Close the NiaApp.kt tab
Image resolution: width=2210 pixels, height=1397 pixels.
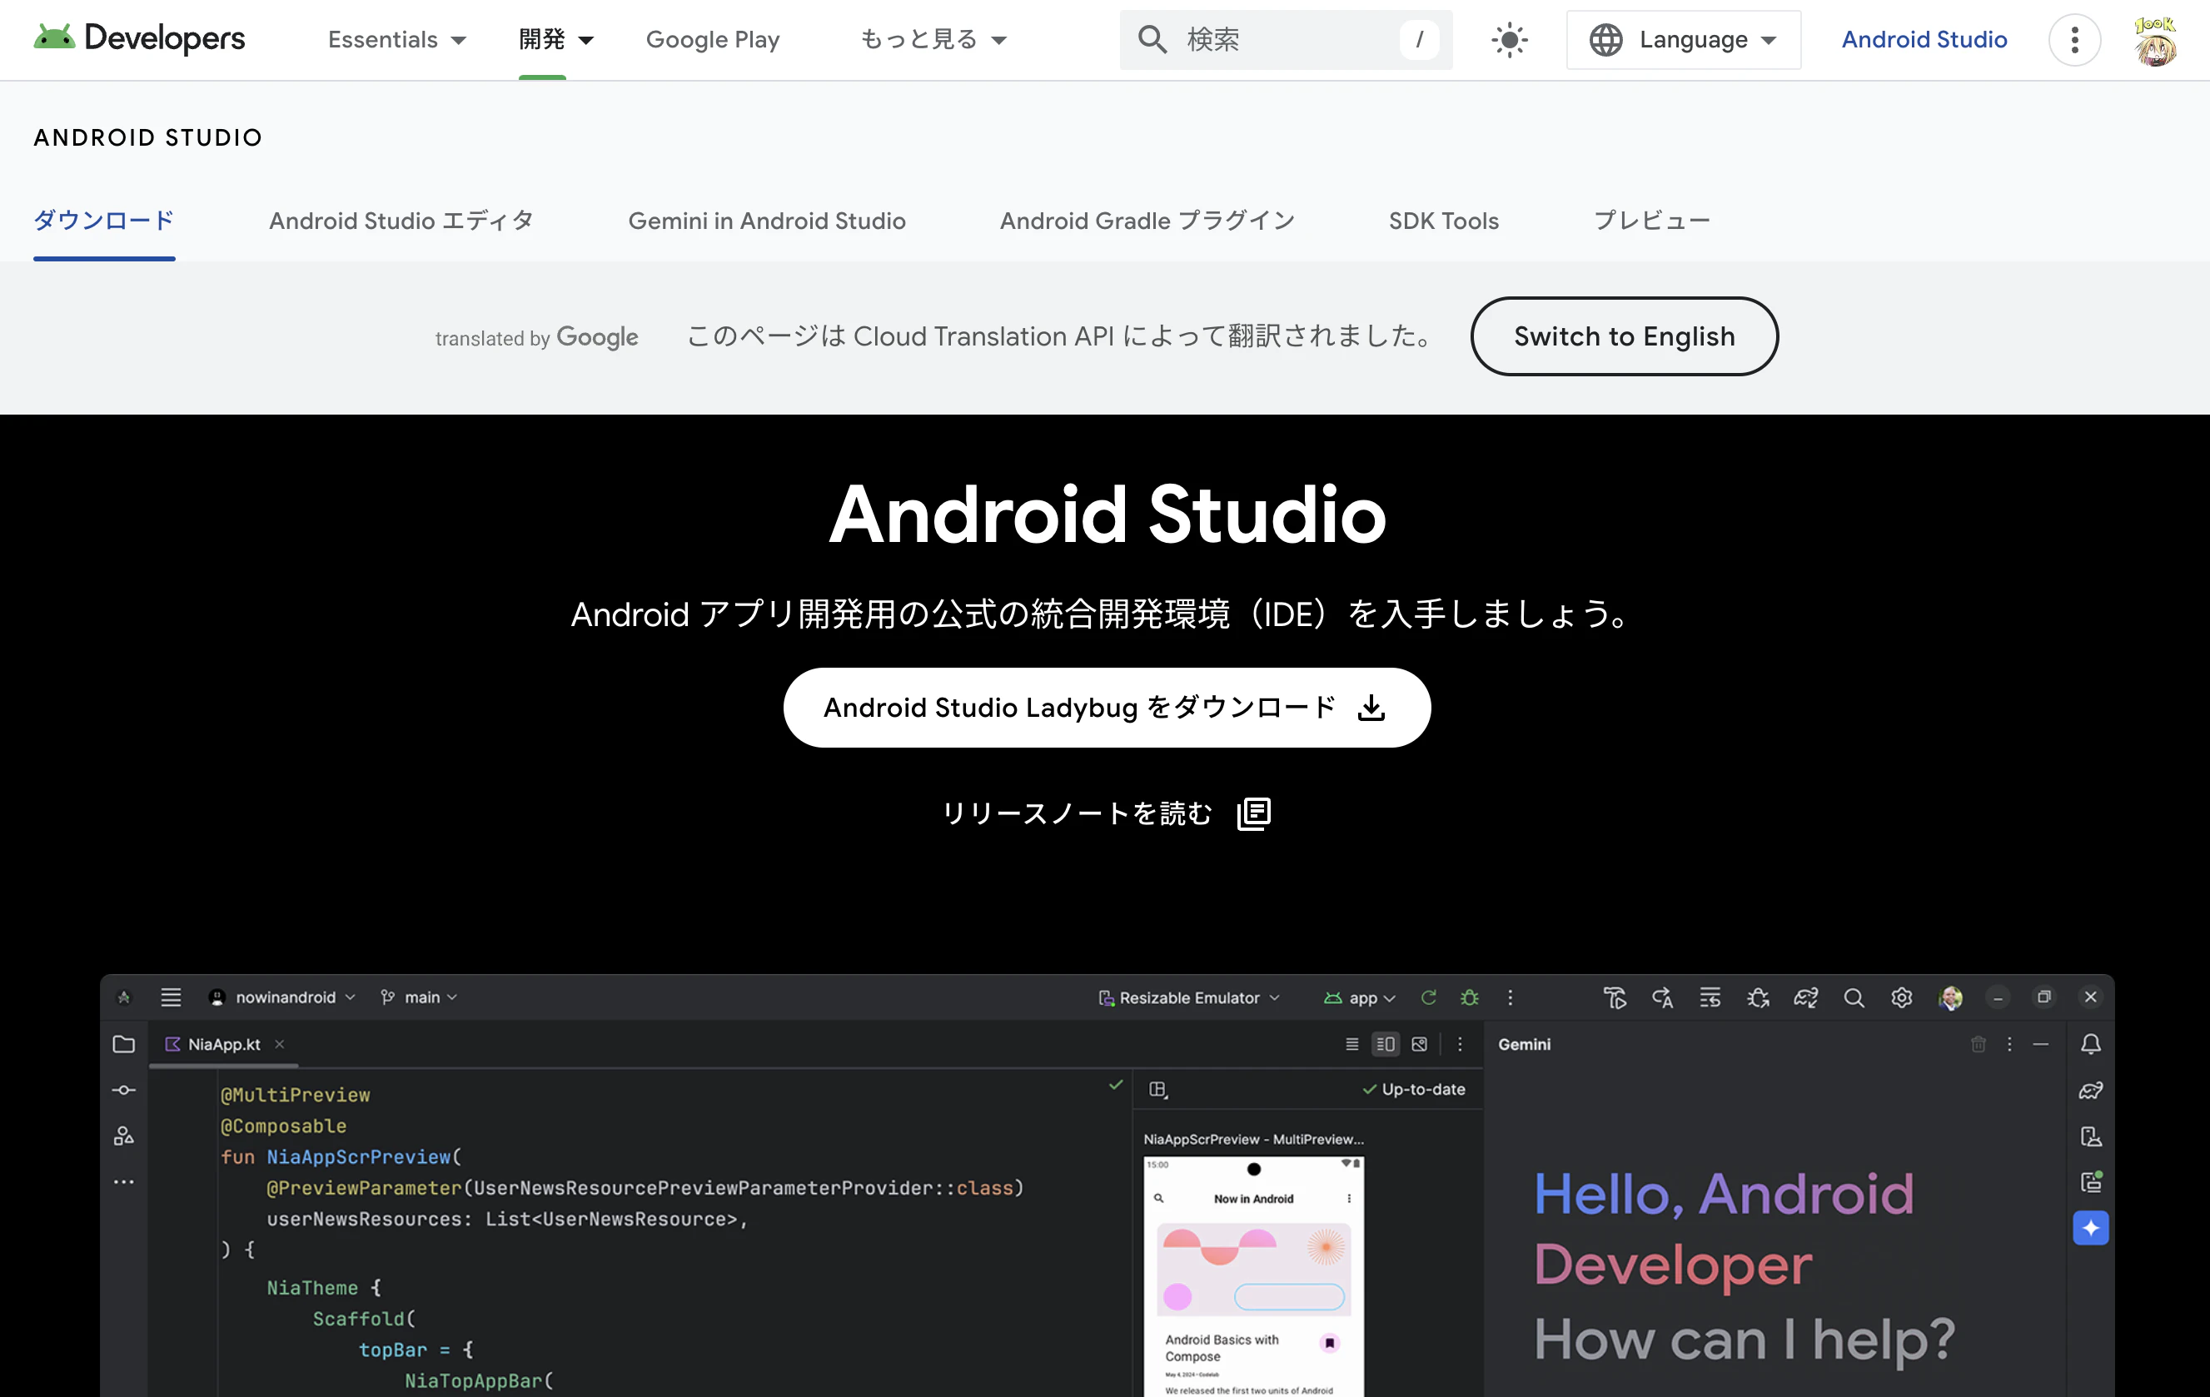tap(280, 1044)
